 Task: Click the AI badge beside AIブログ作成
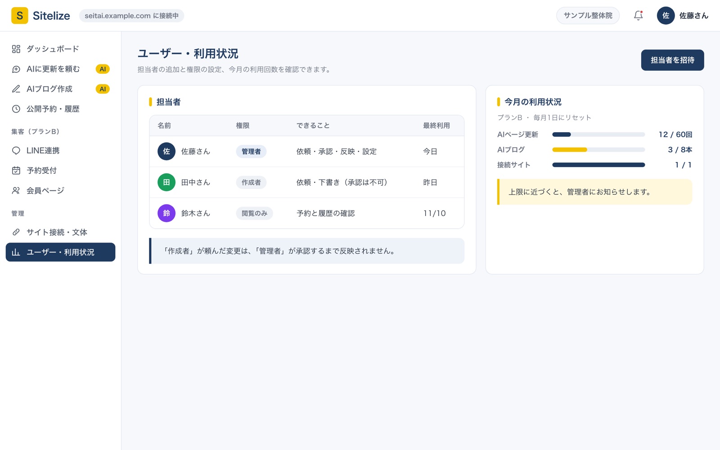pyautogui.click(x=103, y=89)
